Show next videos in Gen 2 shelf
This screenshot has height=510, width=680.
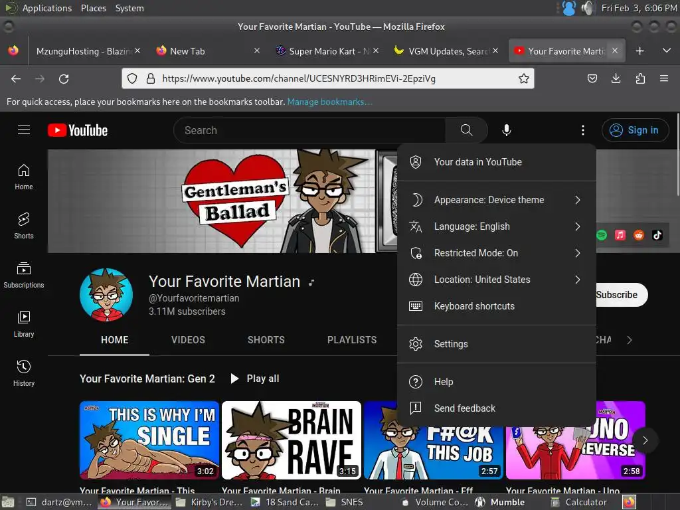click(x=645, y=440)
